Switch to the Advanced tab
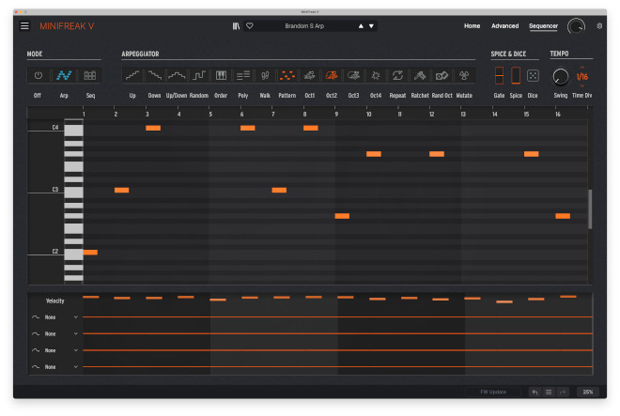Viewport: 620px width, 416px height. (504, 26)
